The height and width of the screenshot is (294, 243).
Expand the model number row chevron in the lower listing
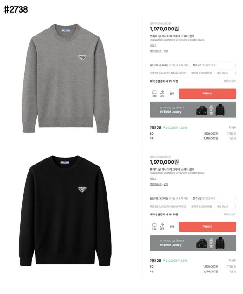click(x=236, y=207)
